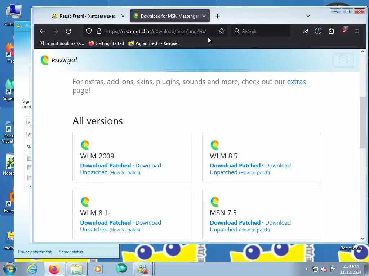
Task: Click WLM 8.1 Download Unpatched link
Action: click(120, 226)
